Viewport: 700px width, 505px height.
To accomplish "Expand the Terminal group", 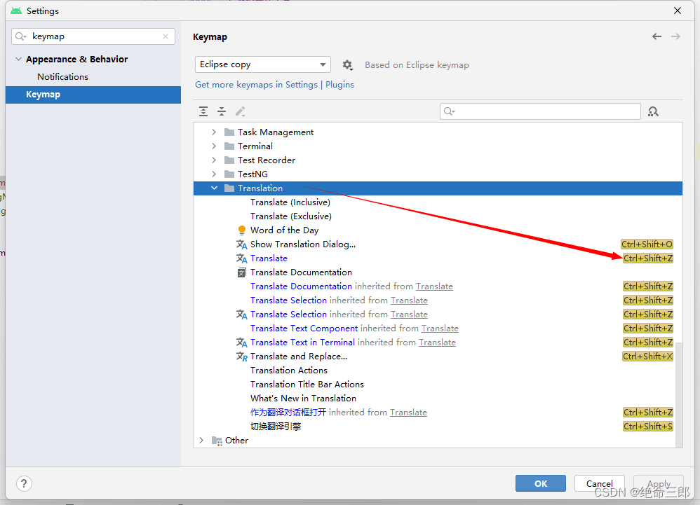I will pyautogui.click(x=214, y=146).
